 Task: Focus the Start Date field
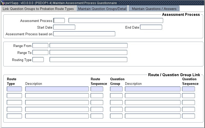point(64,27)
